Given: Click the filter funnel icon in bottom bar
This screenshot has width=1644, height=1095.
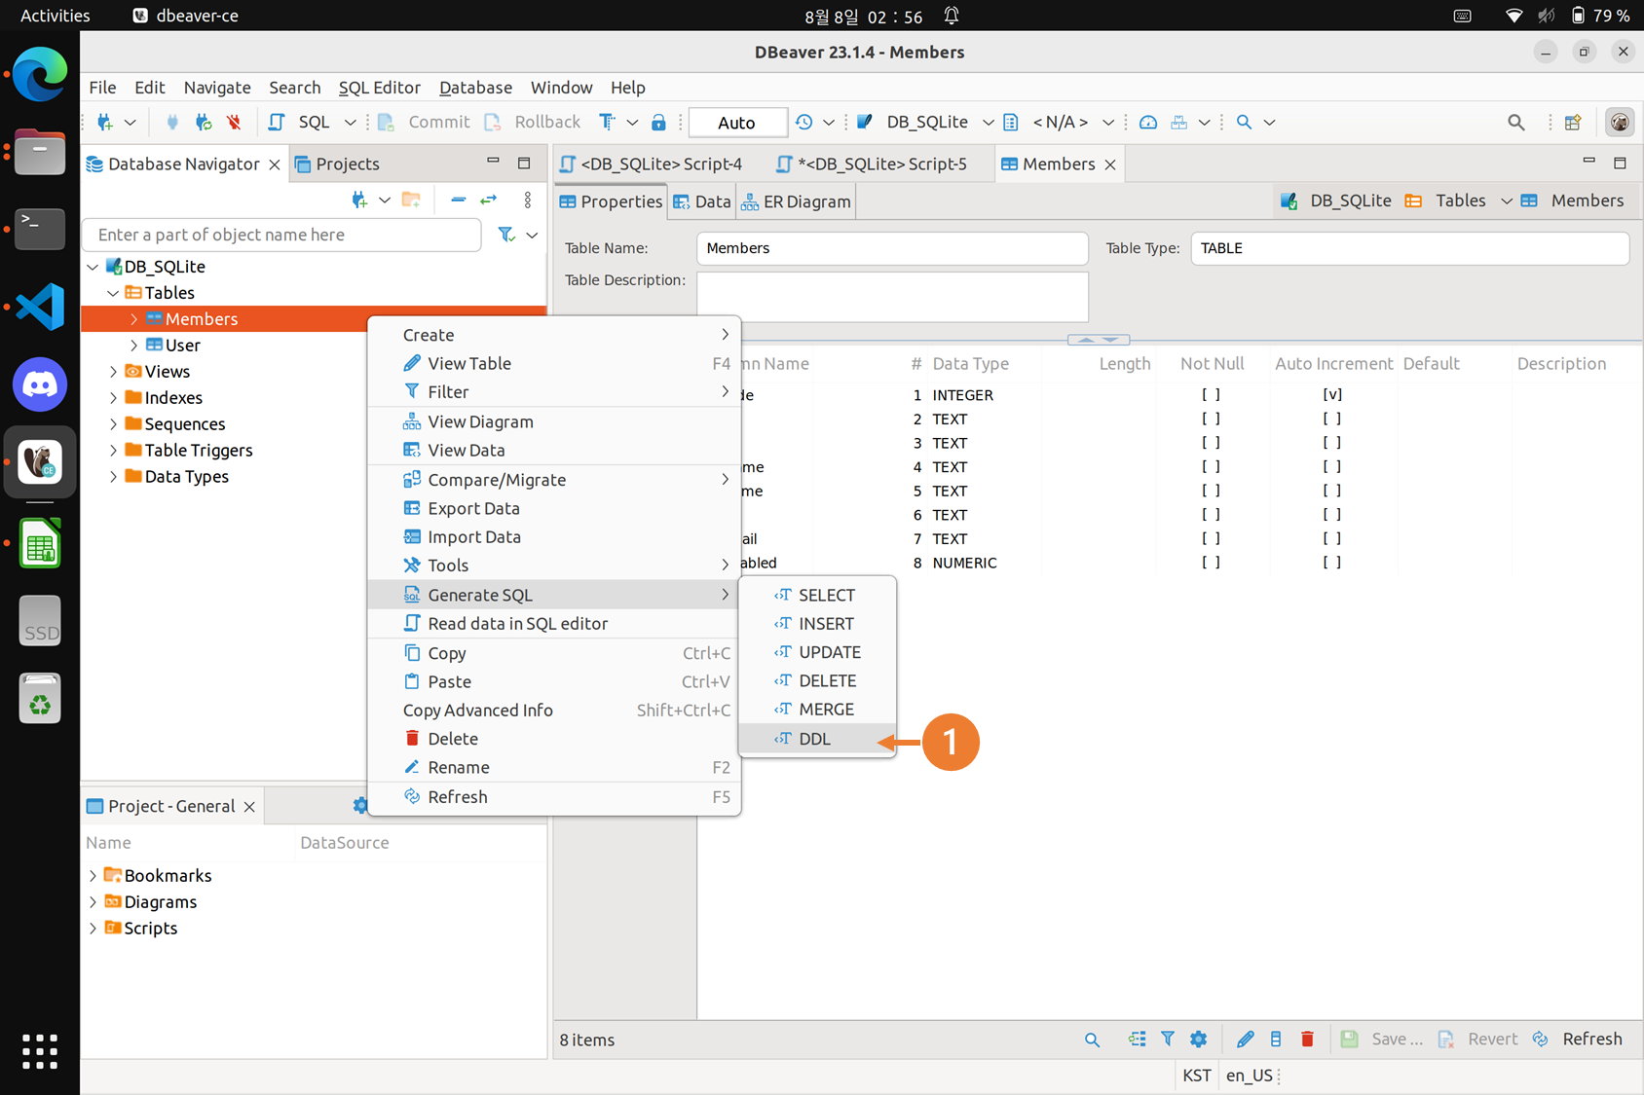Looking at the screenshot, I should click(1167, 1040).
